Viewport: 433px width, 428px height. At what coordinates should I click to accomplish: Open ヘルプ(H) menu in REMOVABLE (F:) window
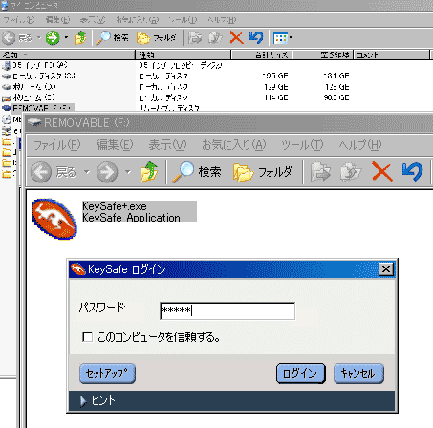360,145
